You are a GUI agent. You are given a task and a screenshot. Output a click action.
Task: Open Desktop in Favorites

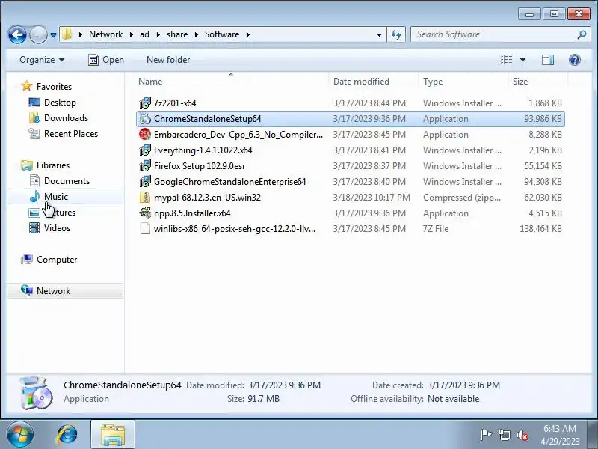60,103
